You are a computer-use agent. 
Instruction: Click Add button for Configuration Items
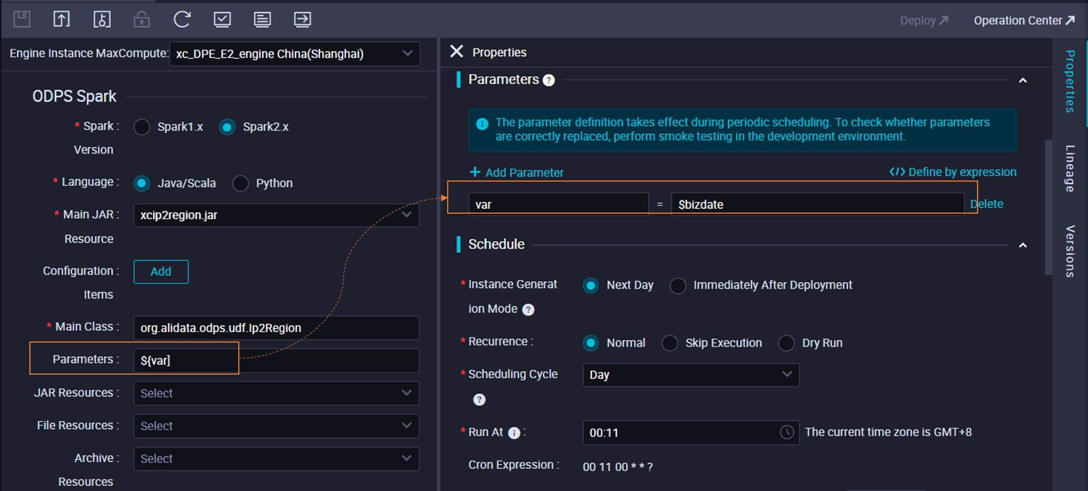(x=161, y=272)
